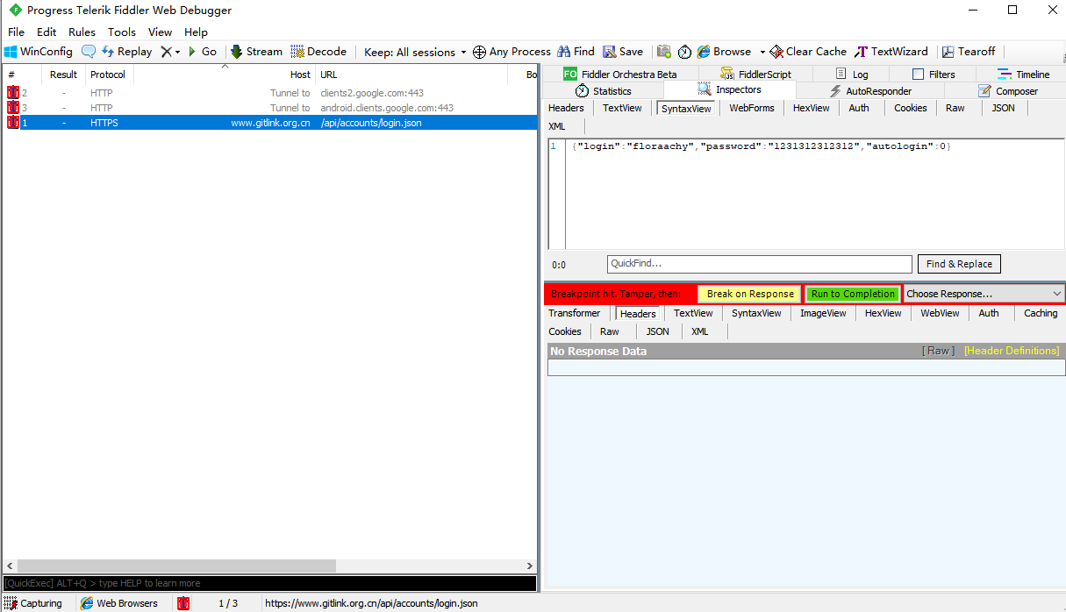1066x612 pixels.
Task: Replay the selected session
Action: [126, 52]
